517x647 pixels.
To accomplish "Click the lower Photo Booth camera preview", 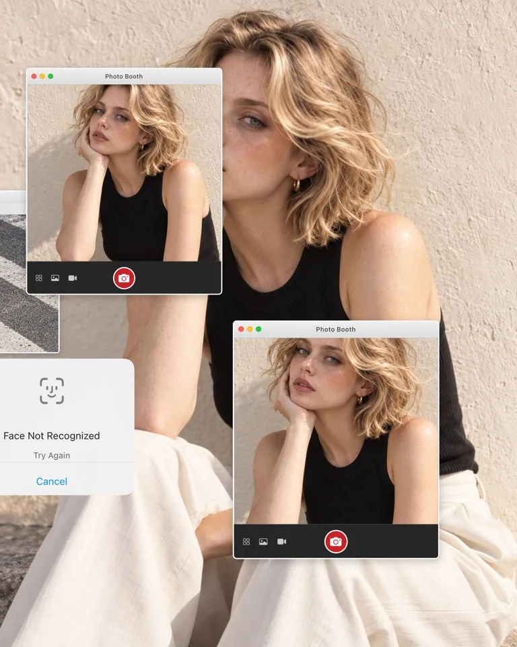I will 336,431.
